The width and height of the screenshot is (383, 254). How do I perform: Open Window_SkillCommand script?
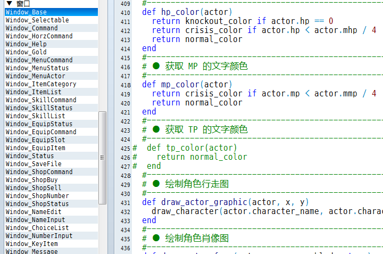pos(51,100)
